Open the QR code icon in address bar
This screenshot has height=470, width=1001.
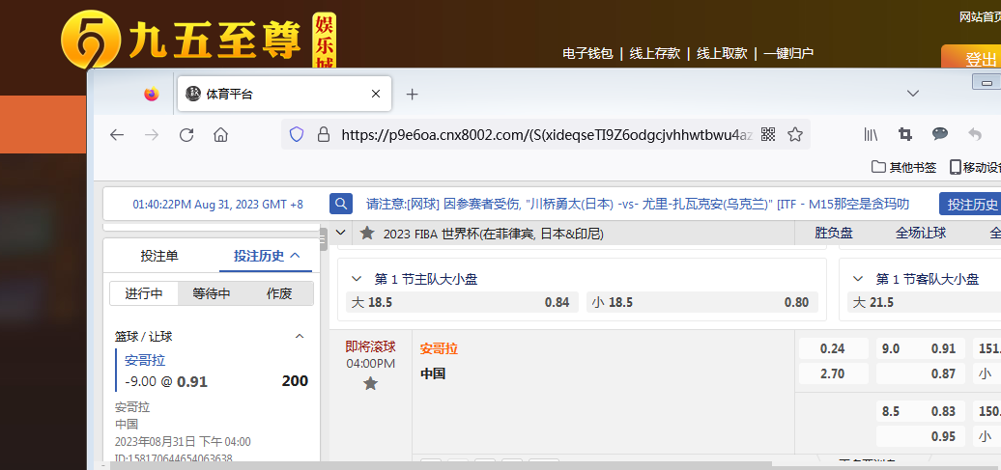[768, 134]
